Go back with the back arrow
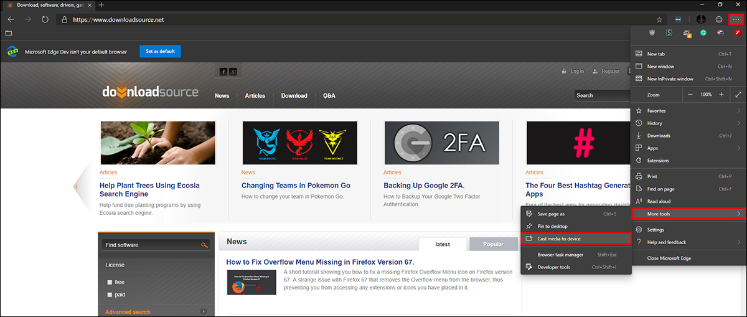 pos(11,19)
